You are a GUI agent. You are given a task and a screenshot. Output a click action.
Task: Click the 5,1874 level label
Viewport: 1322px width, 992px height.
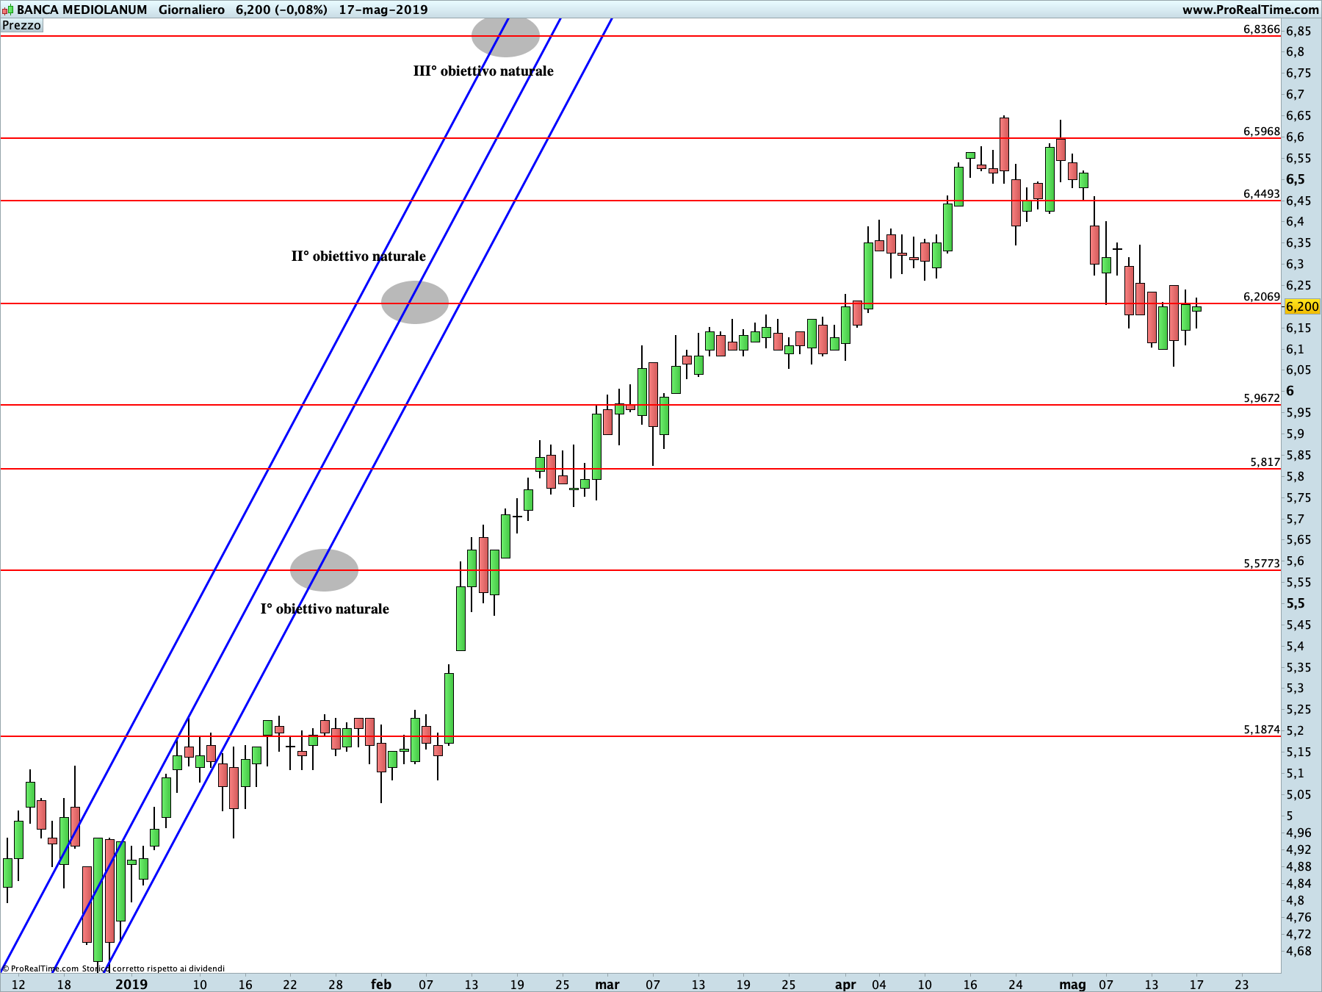point(1261,730)
